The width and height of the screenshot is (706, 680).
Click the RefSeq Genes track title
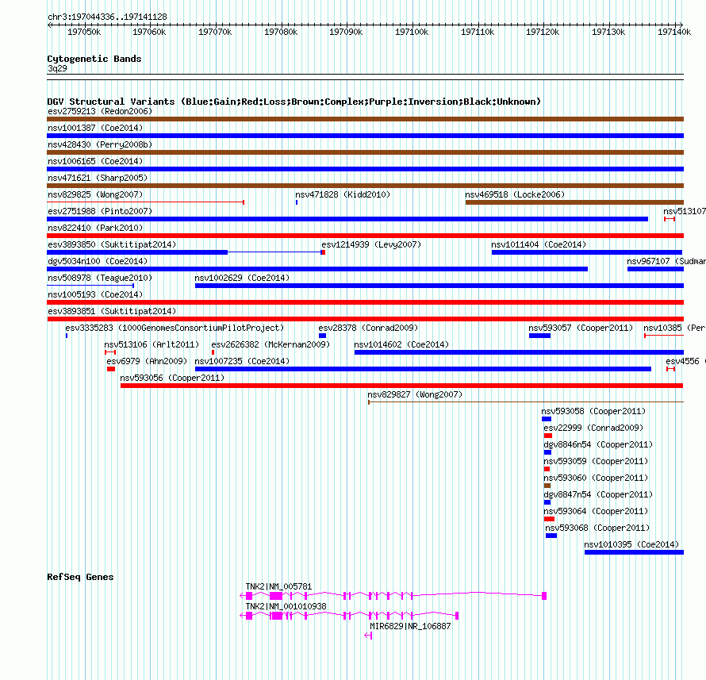point(80,577)
